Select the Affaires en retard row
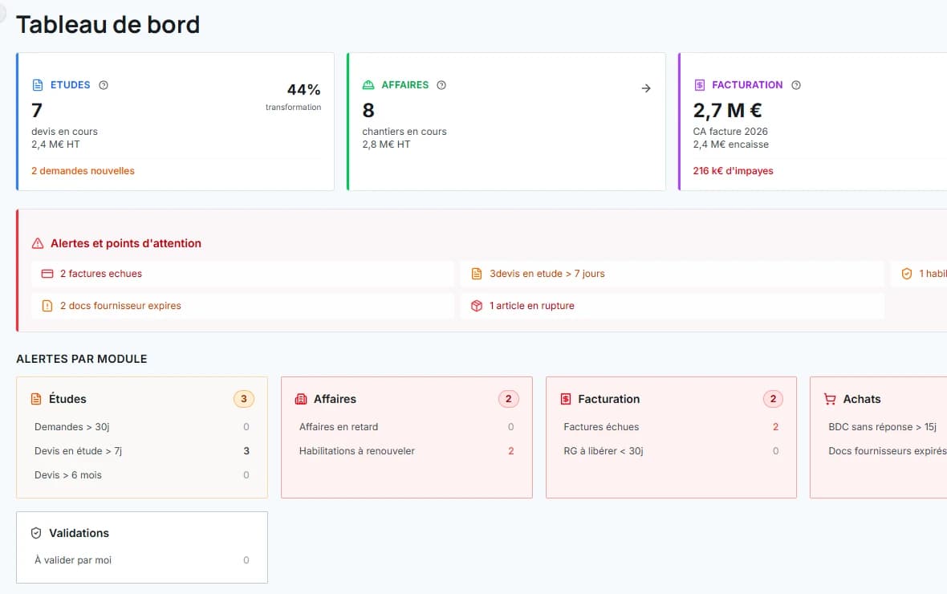This screenshot has width=947, height=594. click(x=406, y=426)
